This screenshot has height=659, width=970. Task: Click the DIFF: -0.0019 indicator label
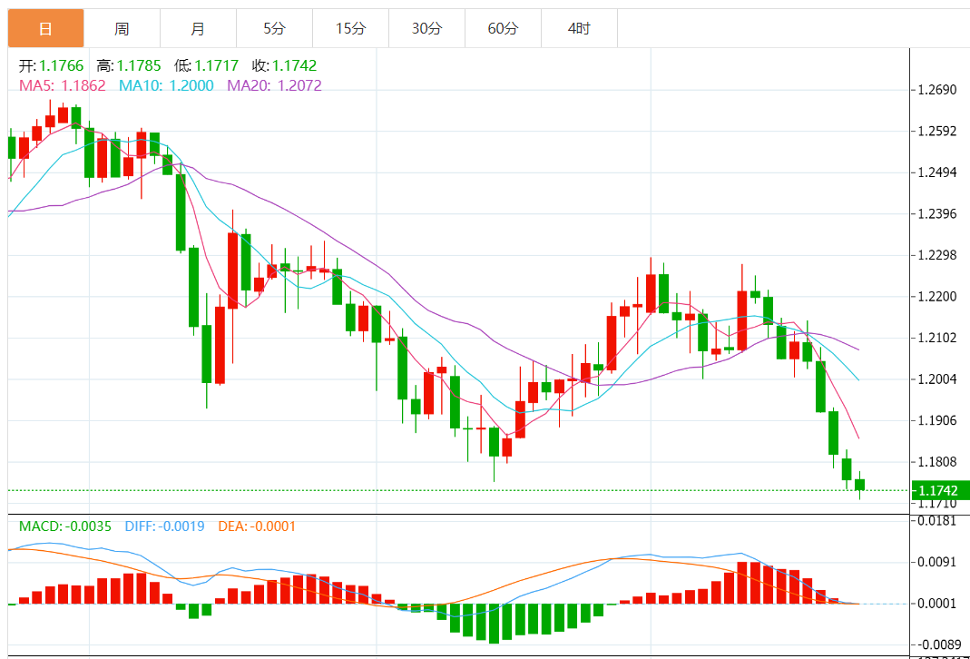(x=164, y=526)
